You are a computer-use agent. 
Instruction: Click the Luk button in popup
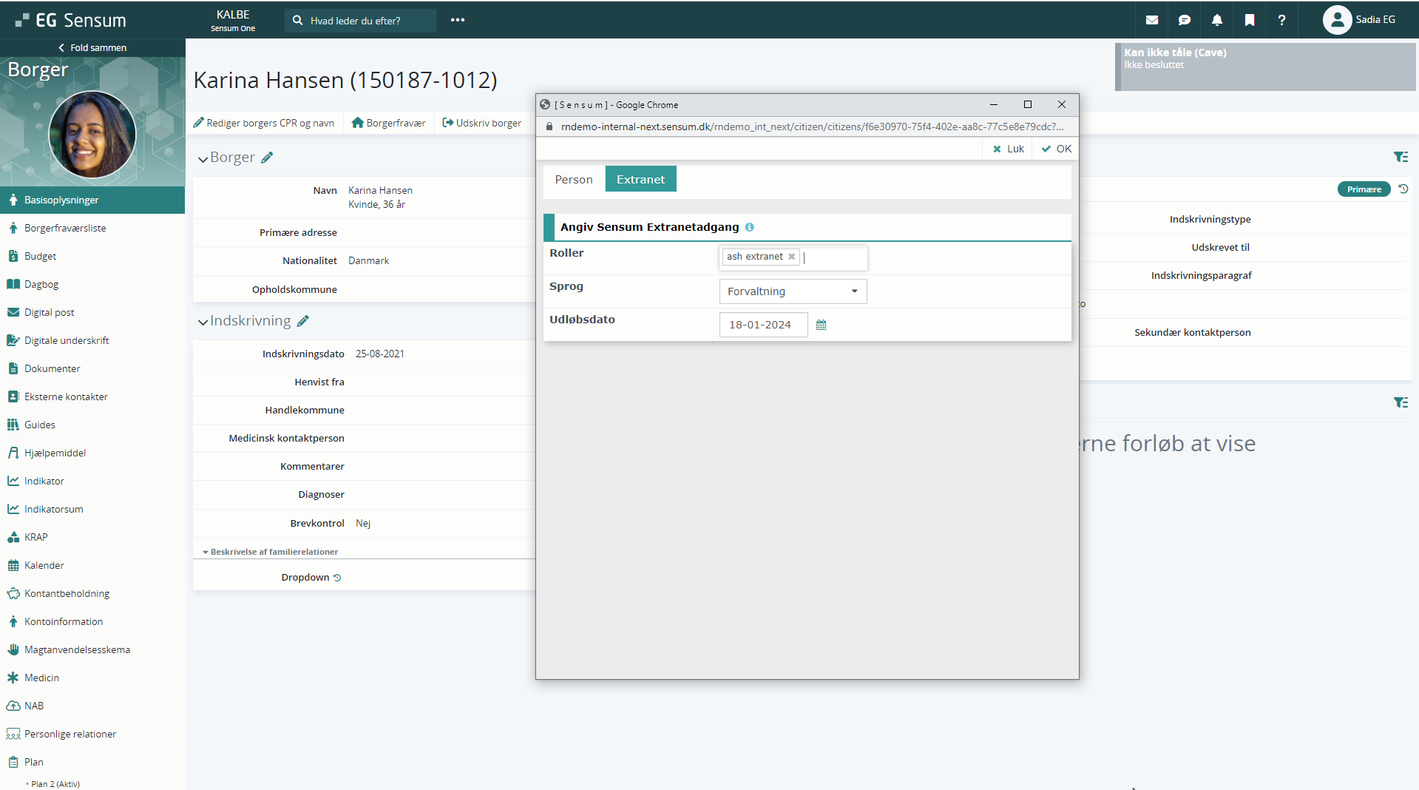(x=1008, y=149)
